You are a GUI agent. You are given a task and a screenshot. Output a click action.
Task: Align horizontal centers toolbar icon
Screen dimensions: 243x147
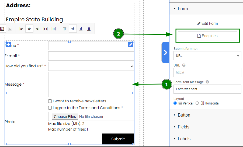click(x=29, y=29)
